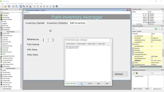The height and width of the screenshot is (92, 164).
Task: Select the Combo Box widget in widget box
Action: click(x=6, y=33)
